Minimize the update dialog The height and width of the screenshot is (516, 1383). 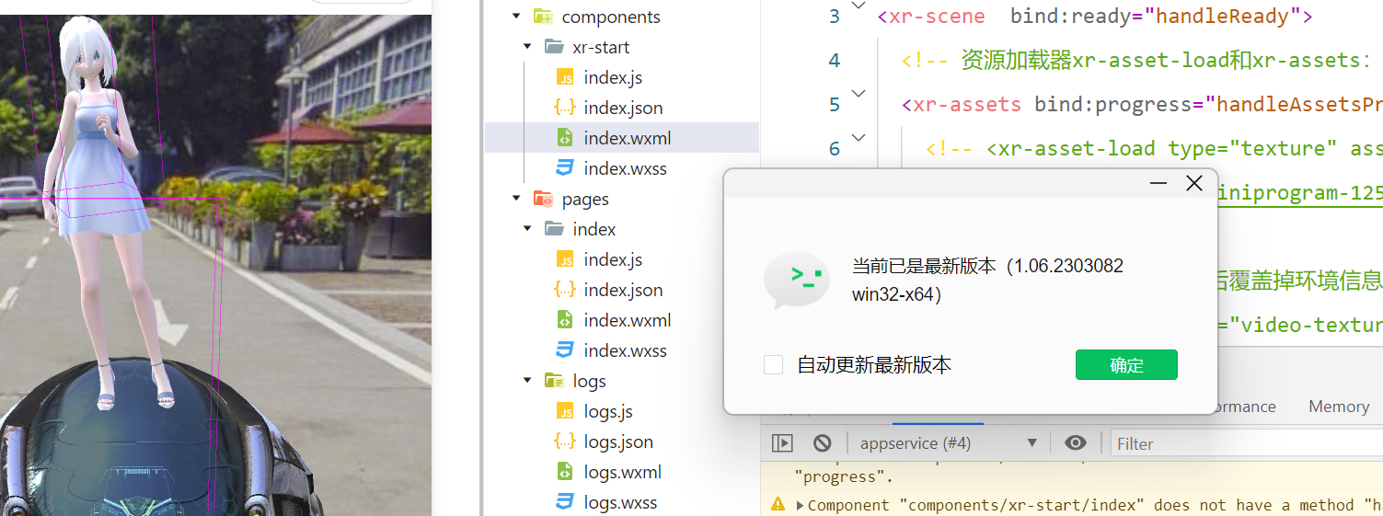(x=1160, y=183)
